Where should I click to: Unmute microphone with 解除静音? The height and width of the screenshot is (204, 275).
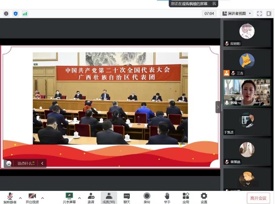(10, 198)
